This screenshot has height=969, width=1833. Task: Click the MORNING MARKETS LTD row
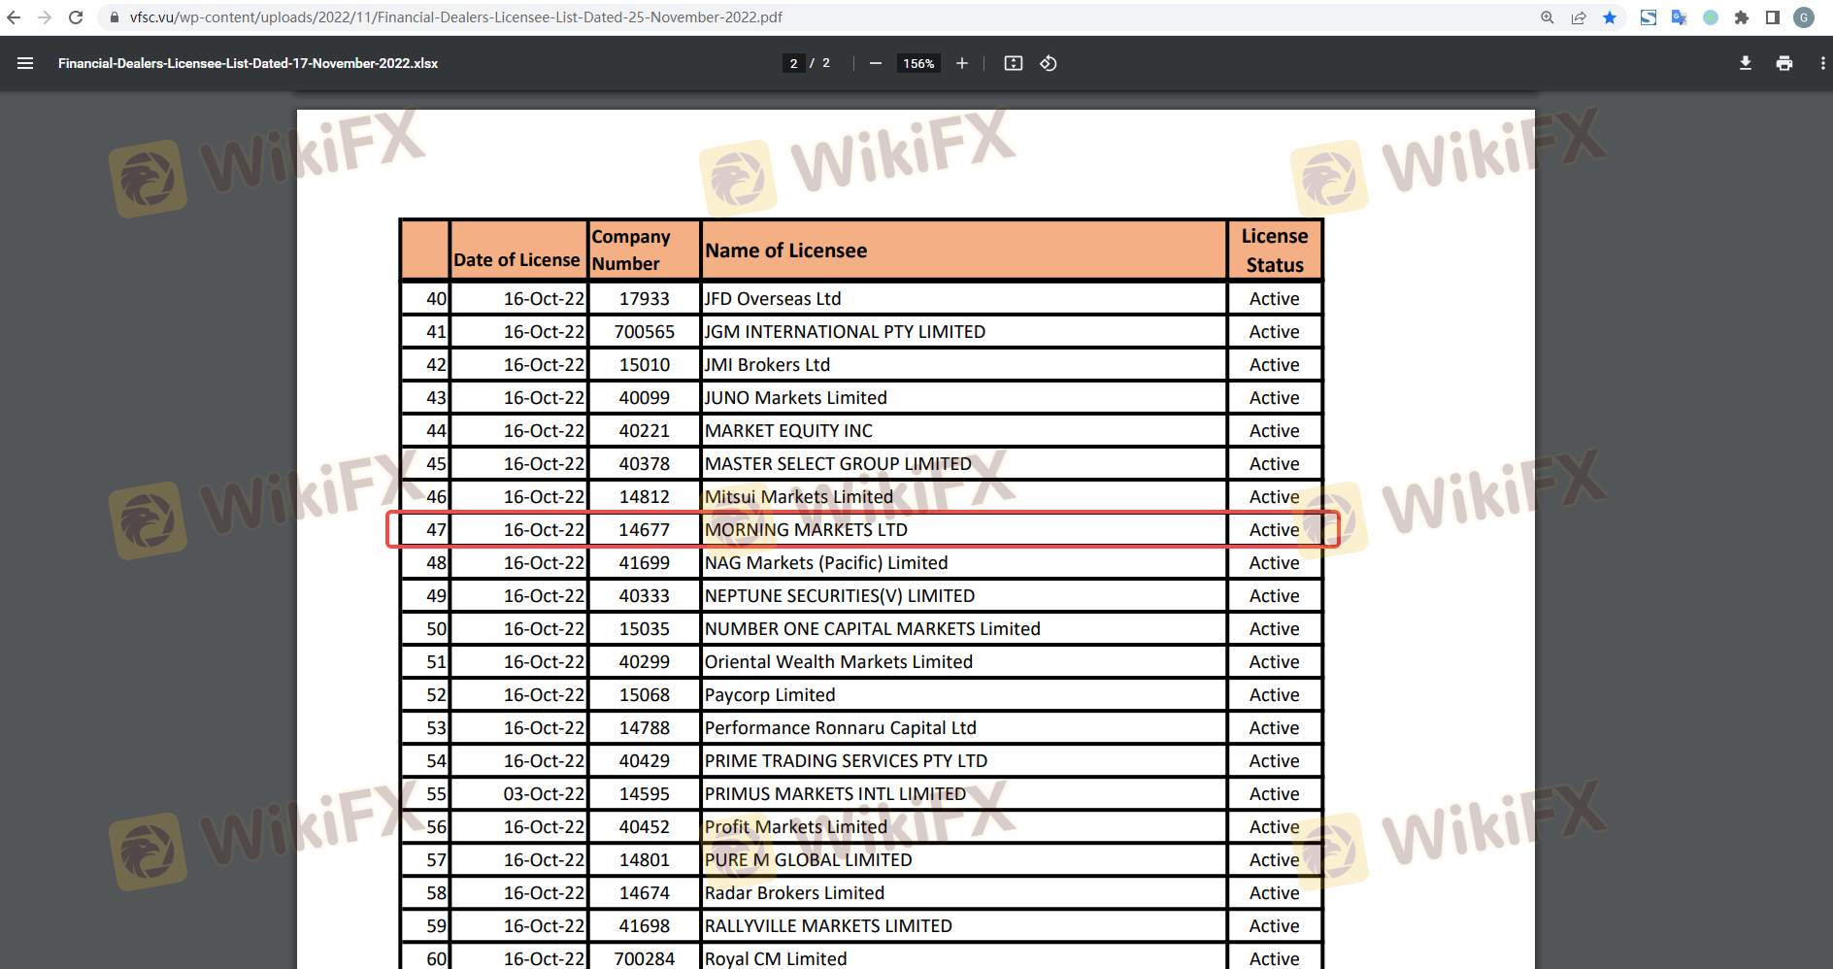tap(806, 530)
